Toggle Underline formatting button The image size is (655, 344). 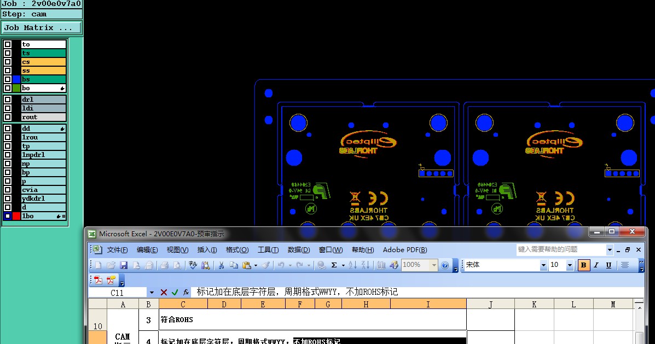pyautogui.click(x=608, y=265)
